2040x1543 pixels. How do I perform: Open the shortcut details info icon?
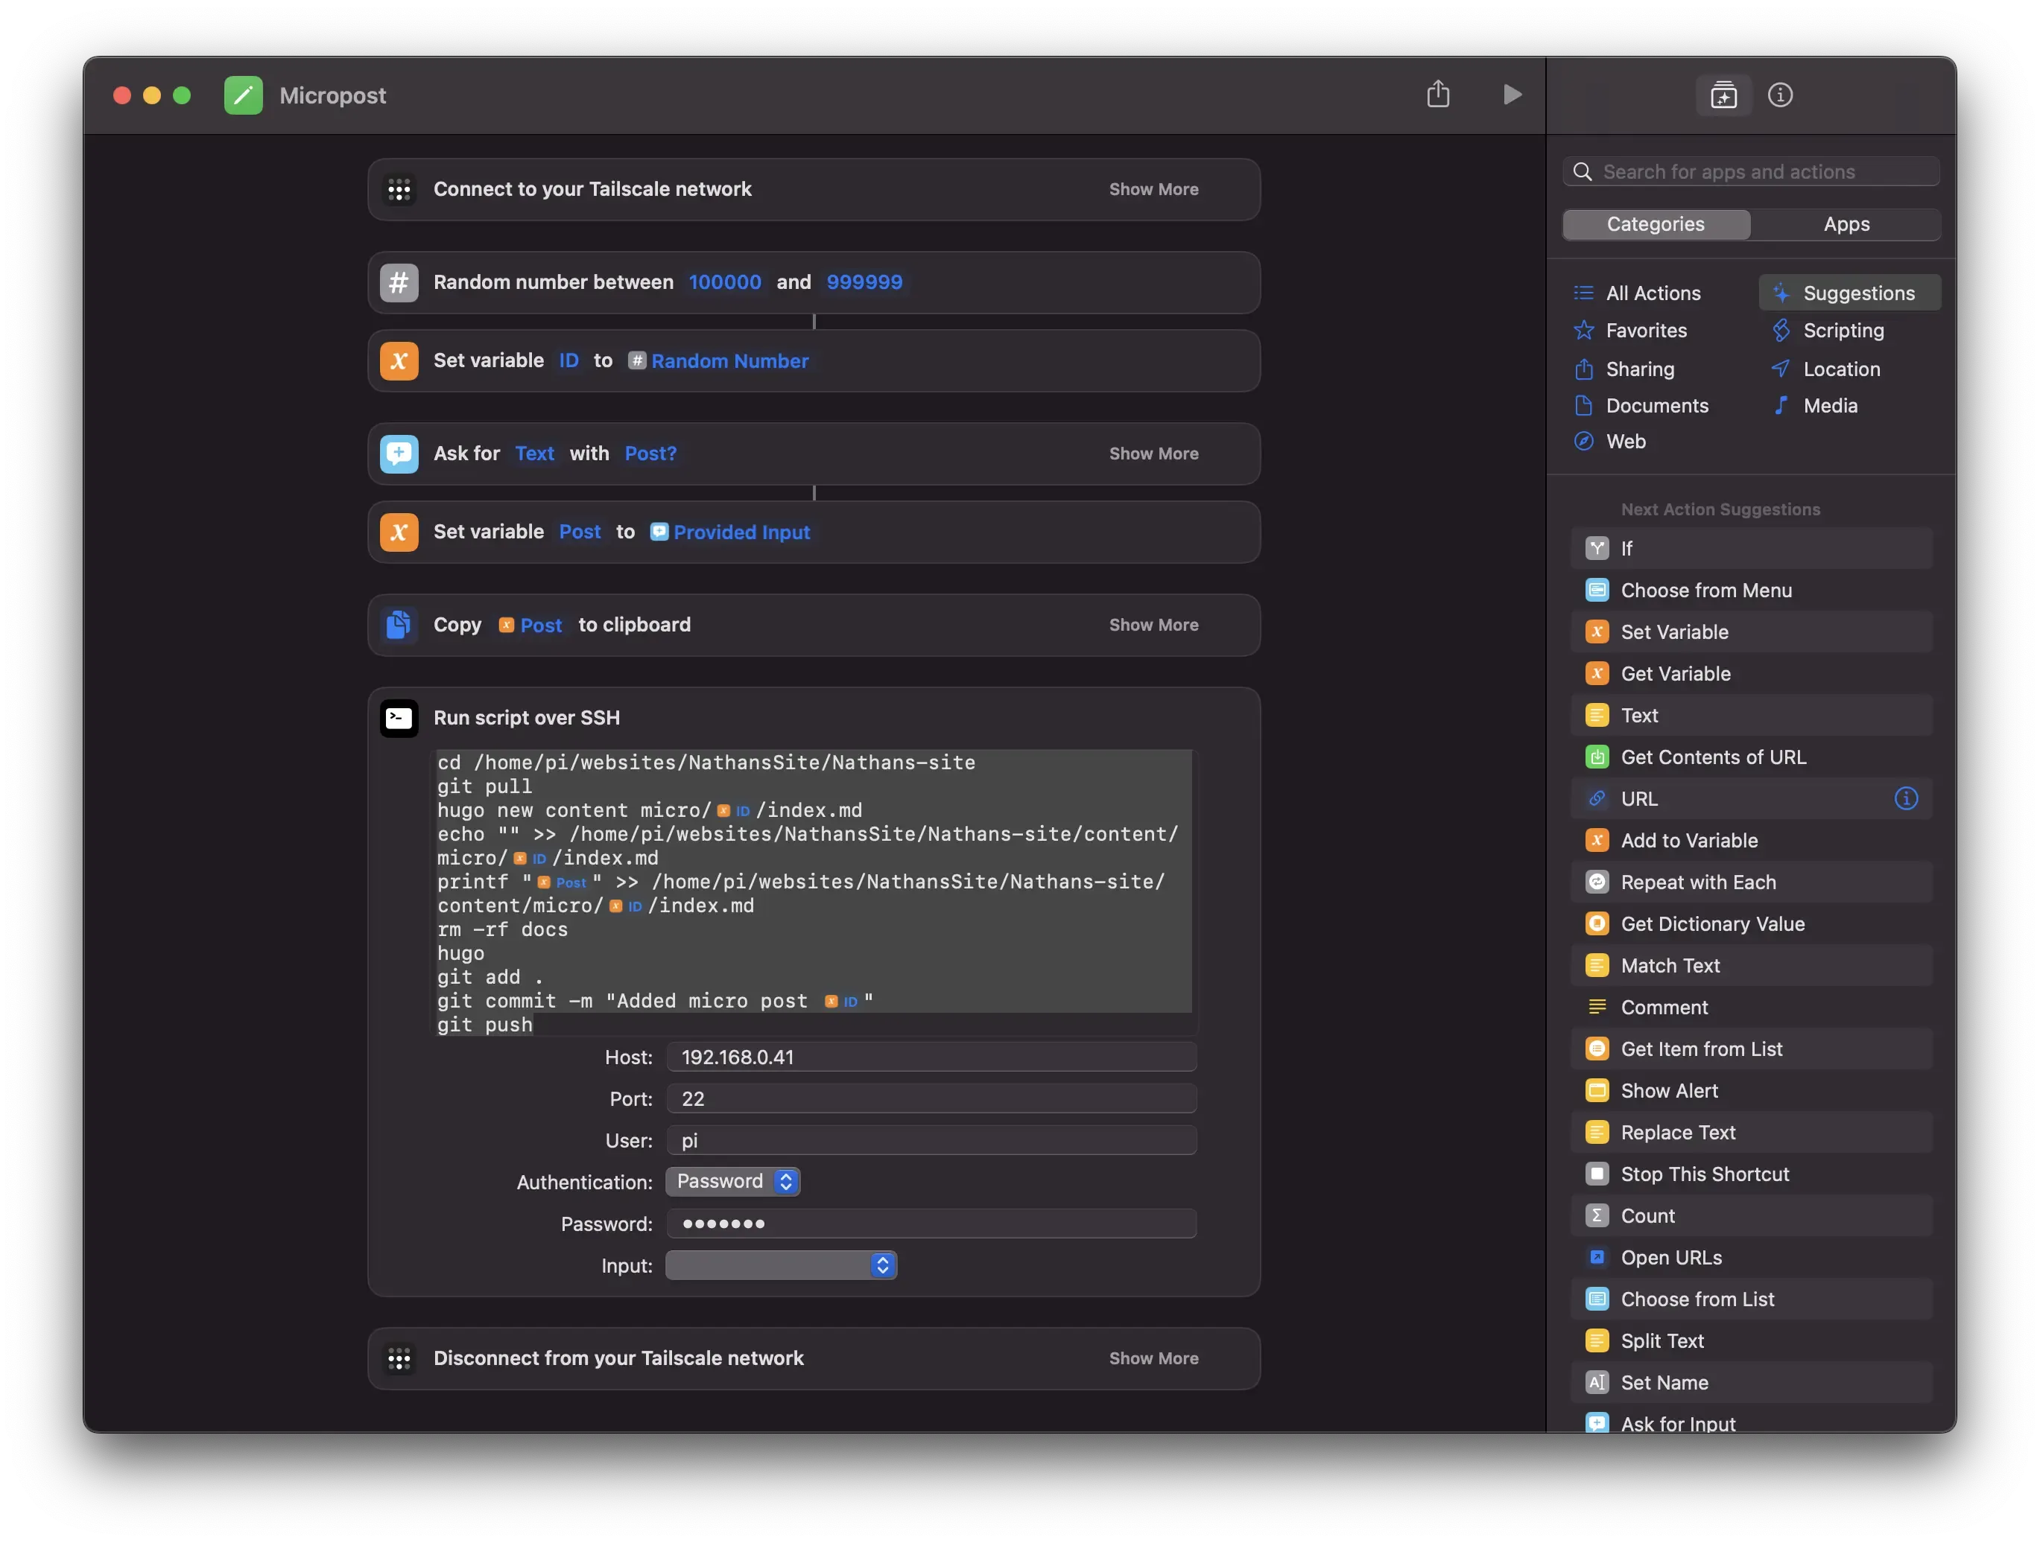pyautogui.click(x=1779, y=95)
